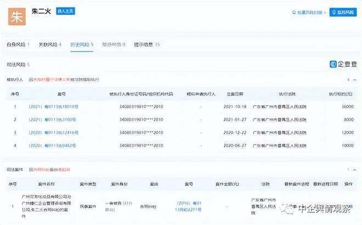Open case (2021) 粤0113执18010号 link
The image size is (362, 225).
54,106
